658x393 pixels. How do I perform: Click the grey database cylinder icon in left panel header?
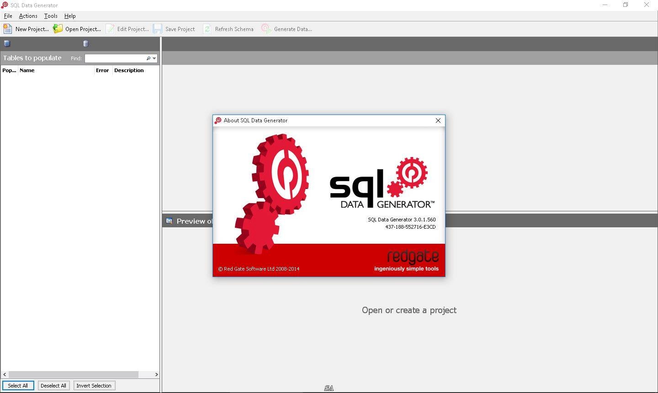pyautogui.click(x=86, y=44)
